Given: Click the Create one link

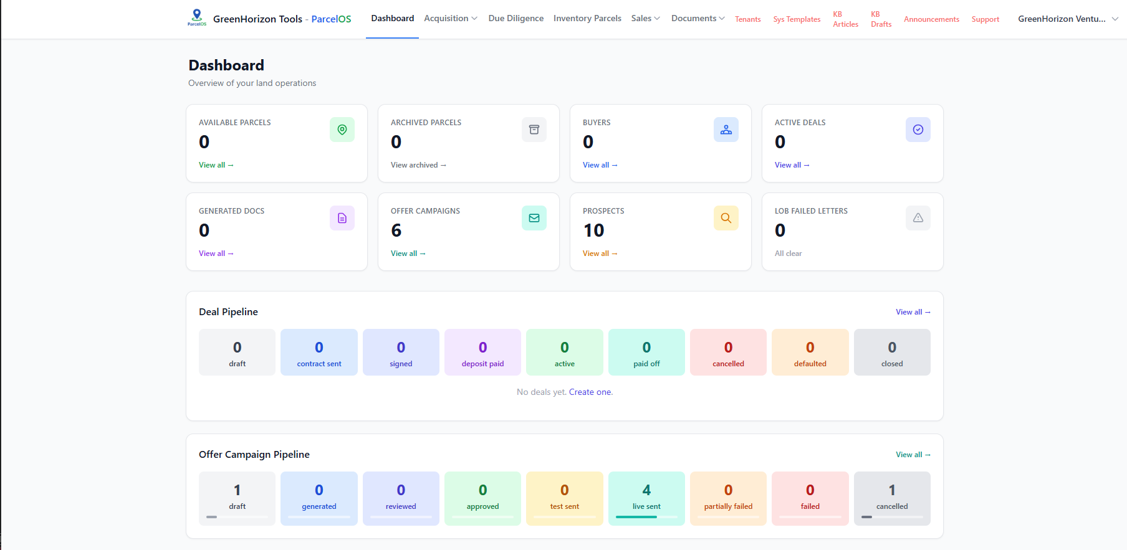Looking at the screenshot, I should click(590, 392).
